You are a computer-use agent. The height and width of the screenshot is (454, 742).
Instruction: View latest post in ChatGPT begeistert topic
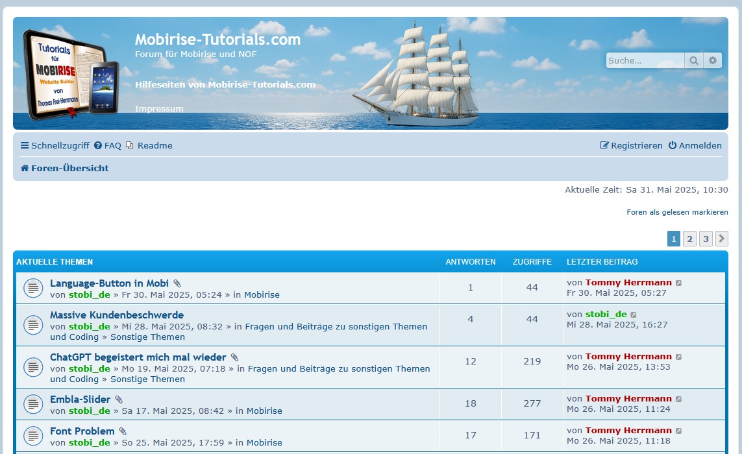[678, 357]
